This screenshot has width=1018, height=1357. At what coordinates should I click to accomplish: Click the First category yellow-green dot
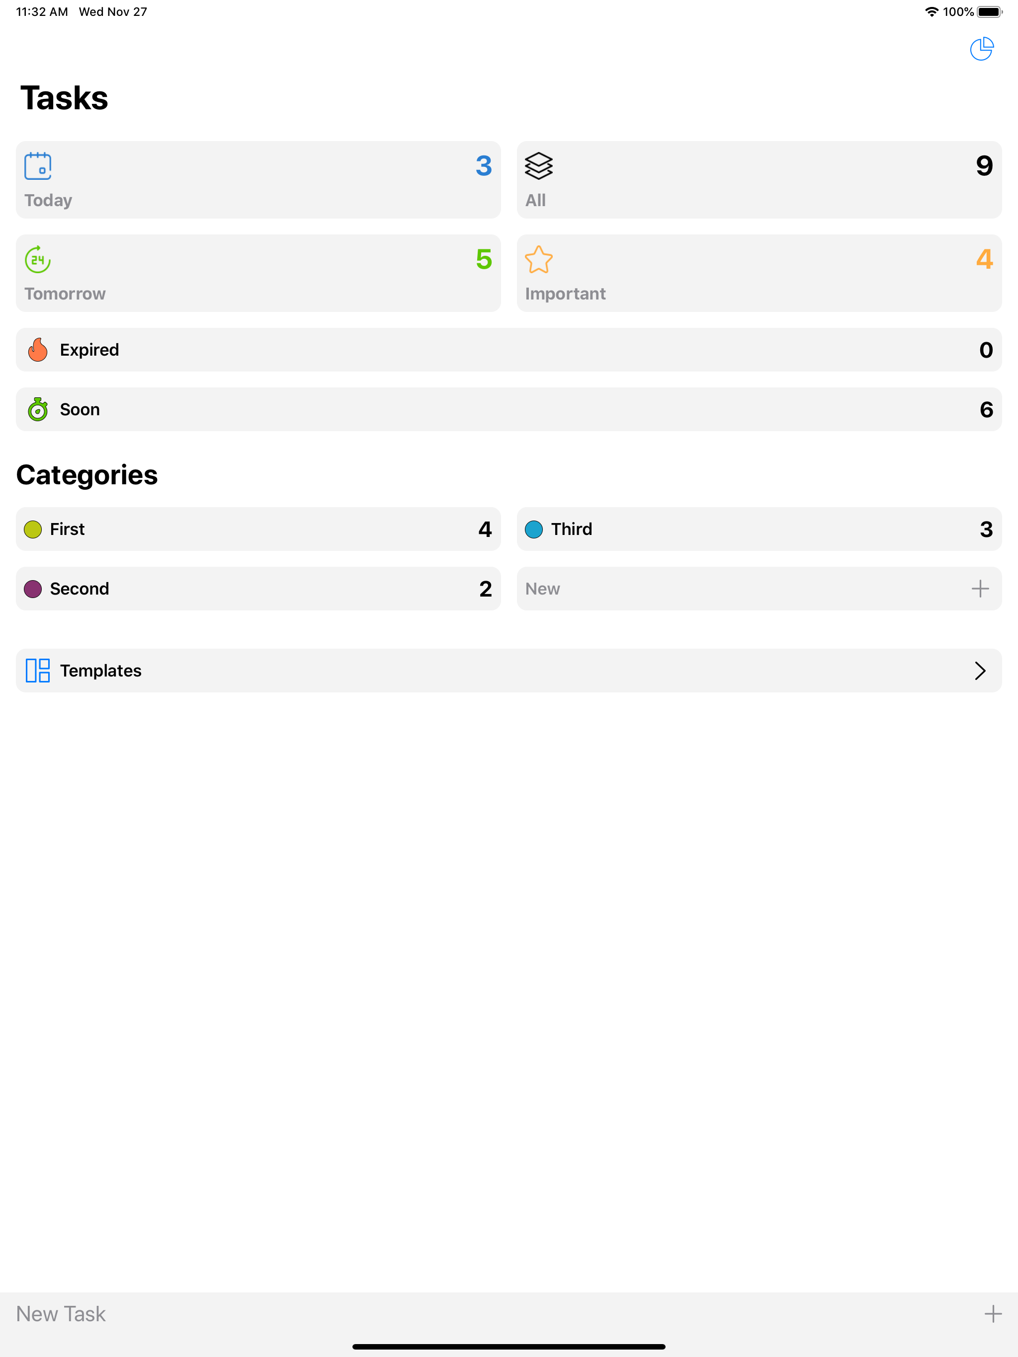[32, 529]
